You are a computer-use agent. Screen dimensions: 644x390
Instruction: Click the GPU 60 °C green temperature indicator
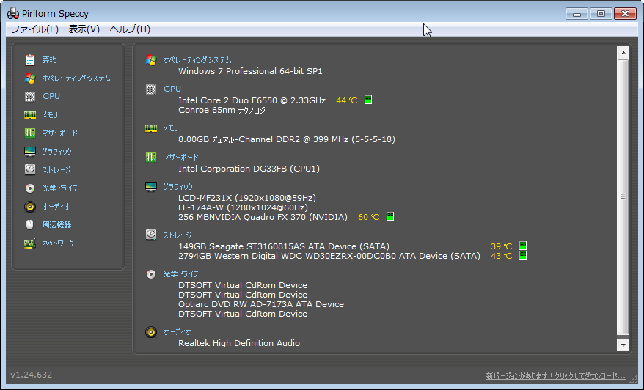tap(390, 216)
